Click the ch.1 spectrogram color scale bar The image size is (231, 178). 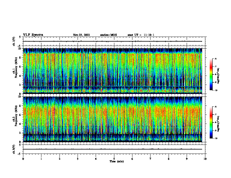tap(211, 74)
